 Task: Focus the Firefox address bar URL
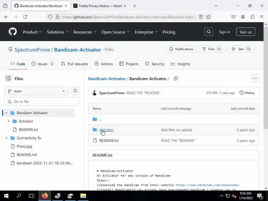click(x=129, y=17)
